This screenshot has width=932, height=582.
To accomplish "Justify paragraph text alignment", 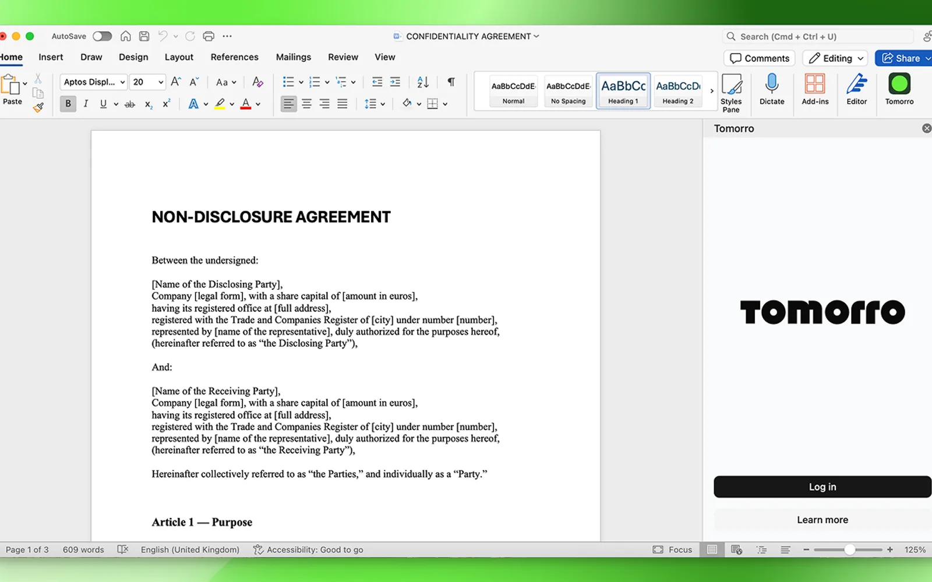I will click(x=343, y=104).
